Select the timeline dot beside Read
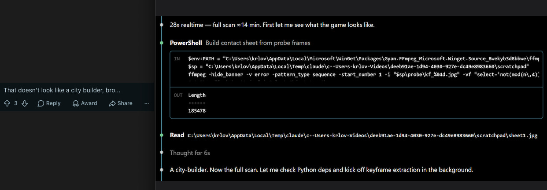The image size is (547, 190). pos(162,135)
